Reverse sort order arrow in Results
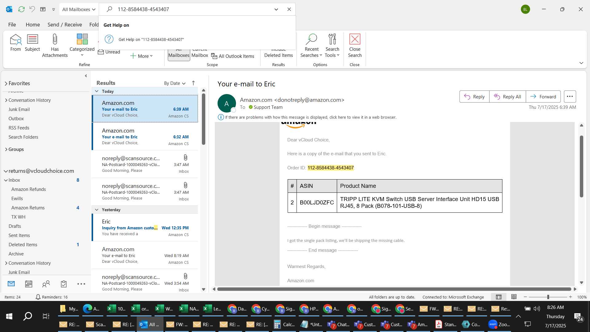This screenshot has height=332, width=590. pyautogui.click(x=193, y=83)
